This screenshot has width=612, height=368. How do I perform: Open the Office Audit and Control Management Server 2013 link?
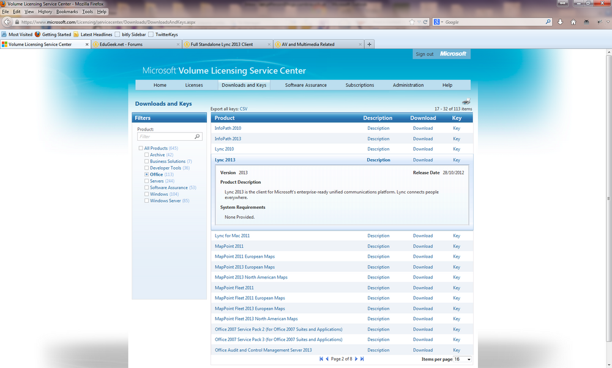click(263, 350)
